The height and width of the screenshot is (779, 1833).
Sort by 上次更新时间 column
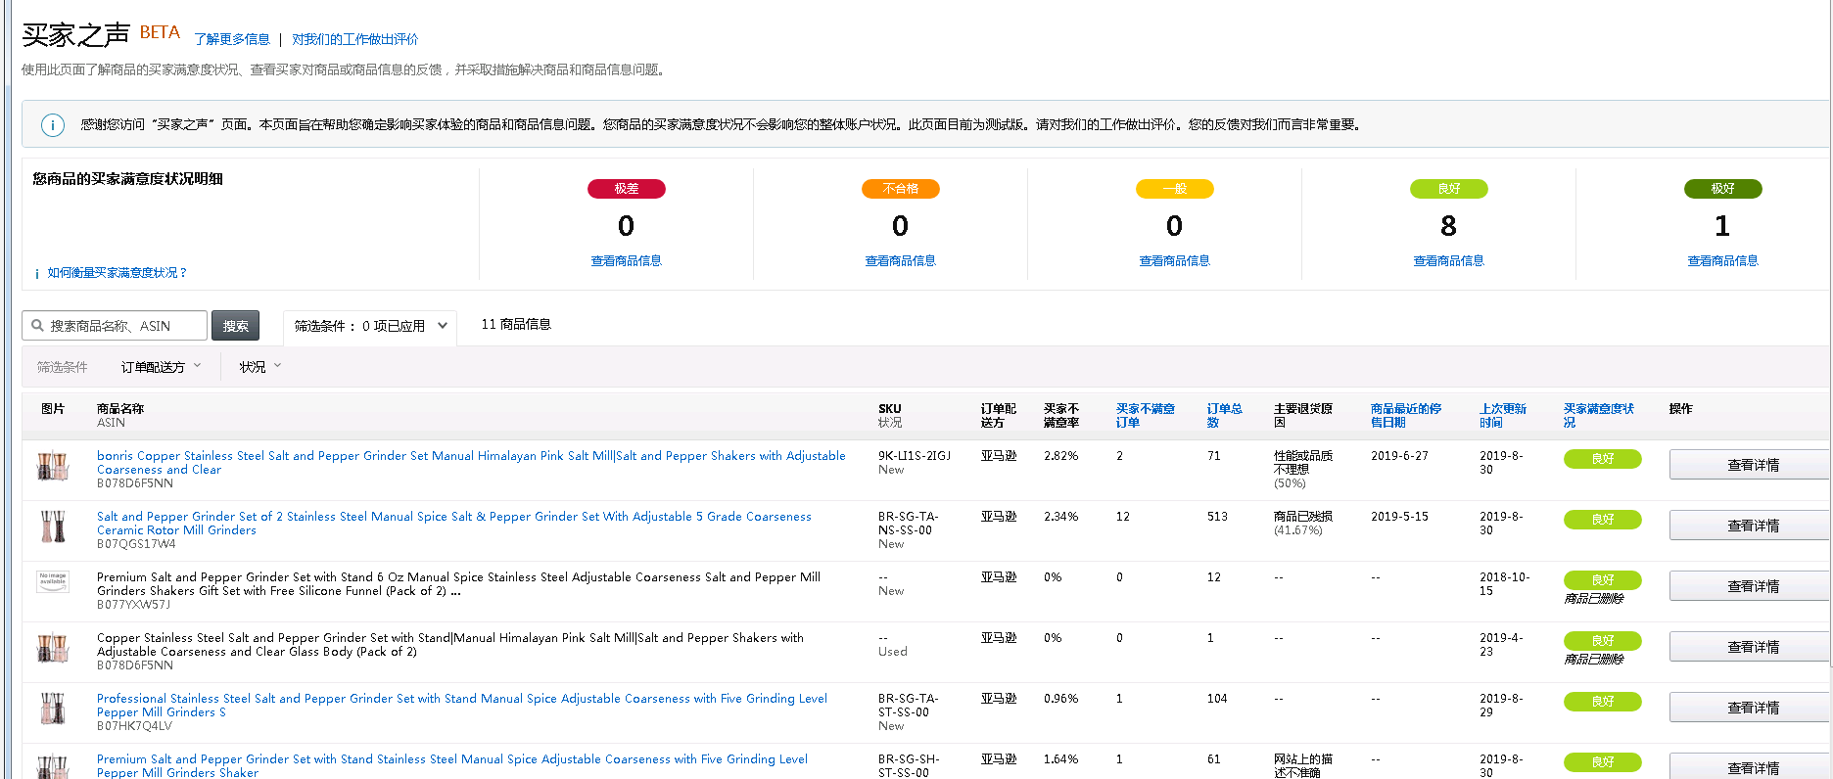click(x=1502, y=416)
